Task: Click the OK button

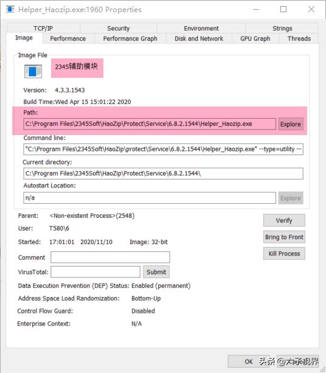Action: (x=249, y=361)
